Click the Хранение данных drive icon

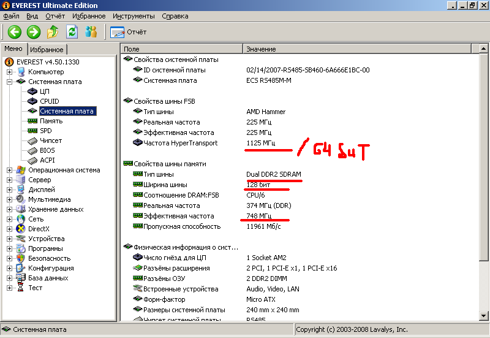(x=21, y=209)
